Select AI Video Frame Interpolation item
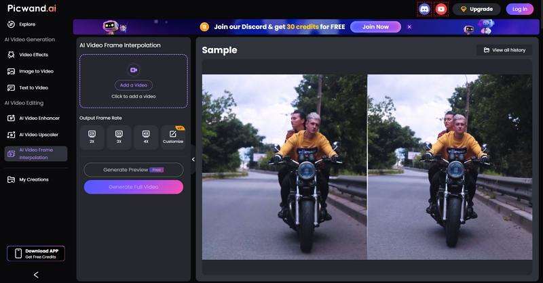The image size is (543, 283). [x=36, y=154]
